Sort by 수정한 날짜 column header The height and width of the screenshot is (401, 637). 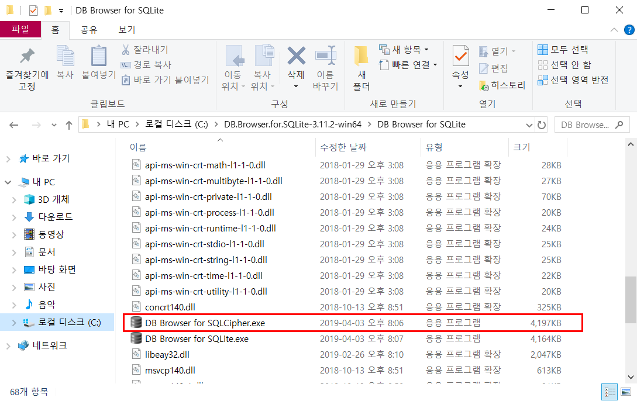point(343,147)
